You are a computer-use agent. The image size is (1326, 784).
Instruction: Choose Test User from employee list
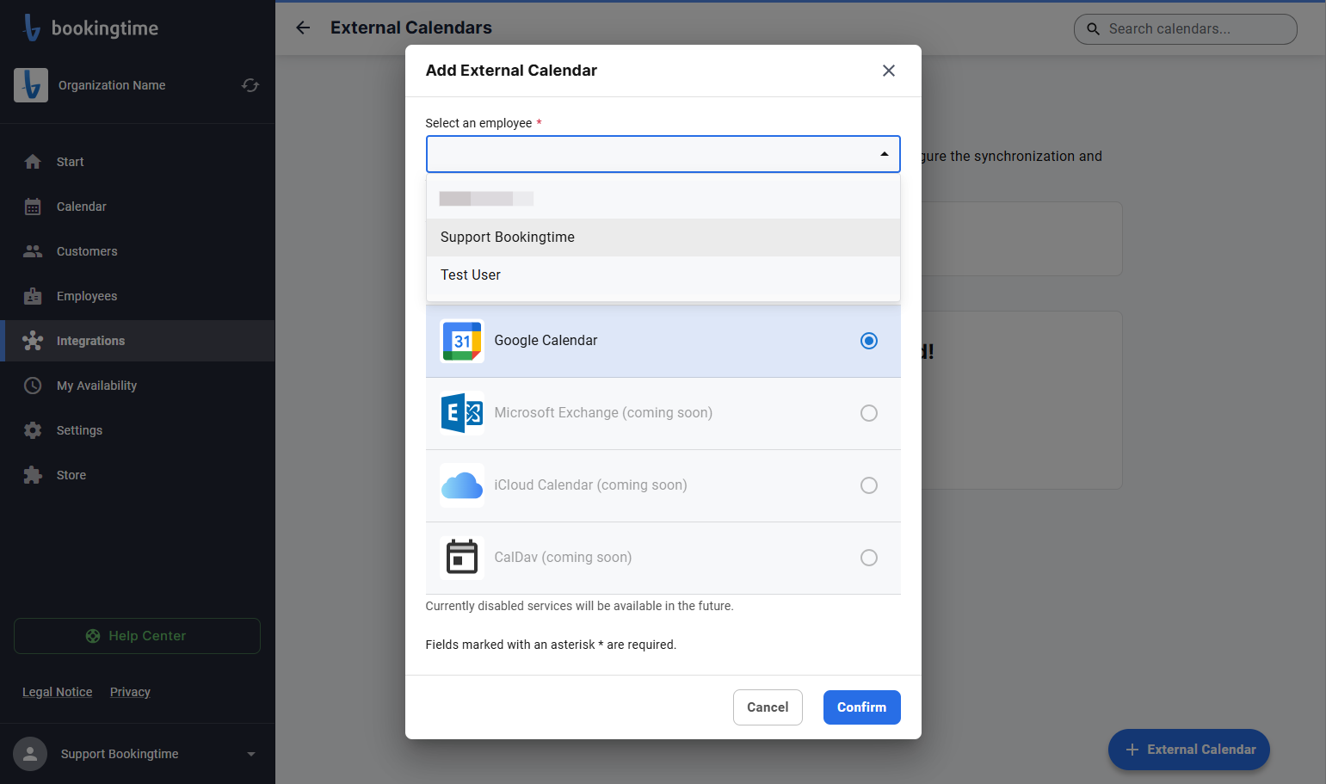click(663, 275)
